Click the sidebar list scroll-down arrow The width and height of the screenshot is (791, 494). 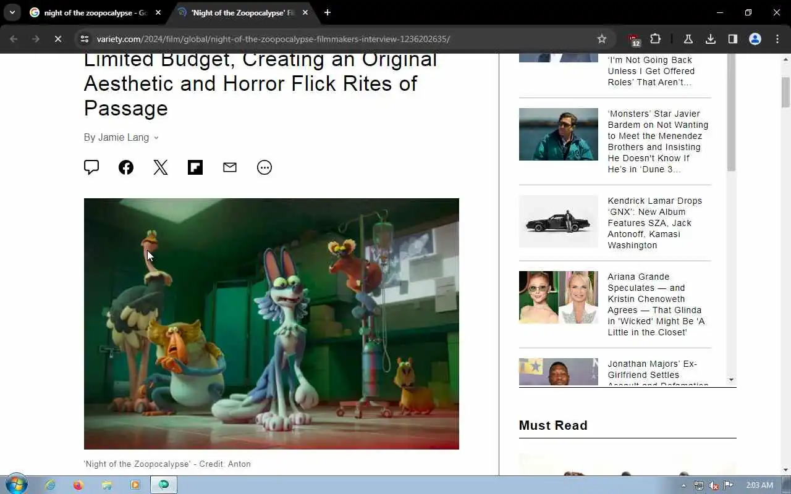732,380
